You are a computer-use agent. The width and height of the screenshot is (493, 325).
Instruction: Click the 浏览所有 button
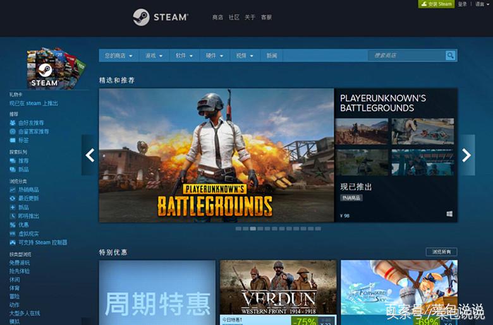point(441,252)
